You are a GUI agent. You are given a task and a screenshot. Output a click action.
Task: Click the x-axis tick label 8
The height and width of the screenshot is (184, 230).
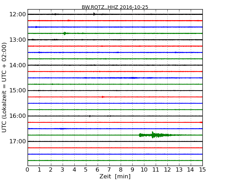[121, 170]
